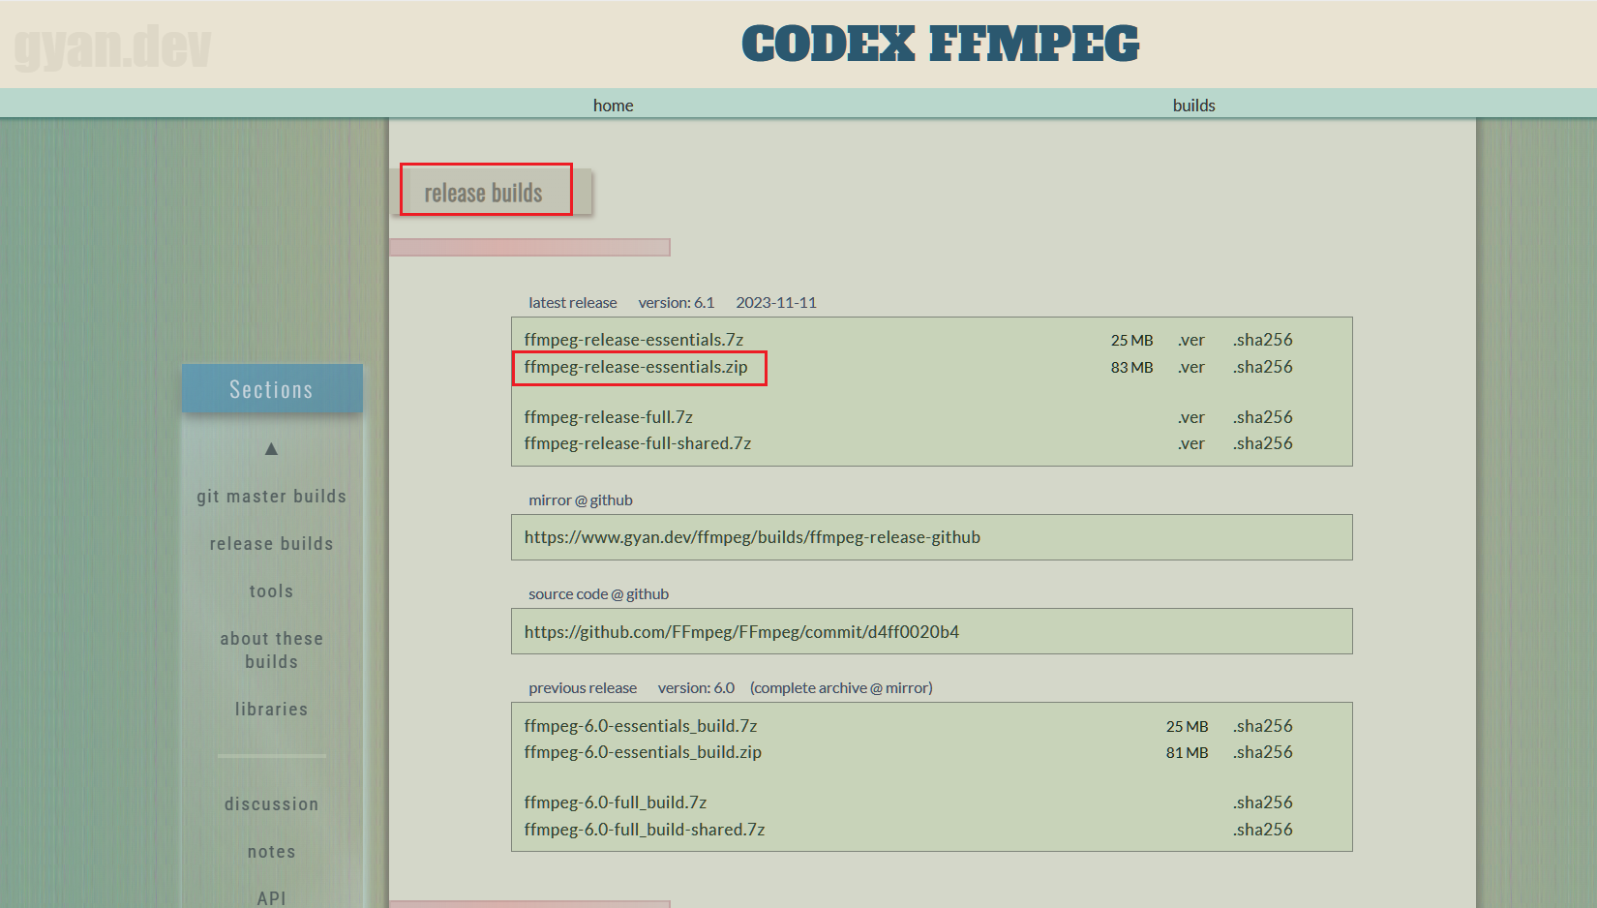The width and height of the screenshot is (1597, 908).
Task: Open notes link in sidebar
Action: click(x=271, y=852)
